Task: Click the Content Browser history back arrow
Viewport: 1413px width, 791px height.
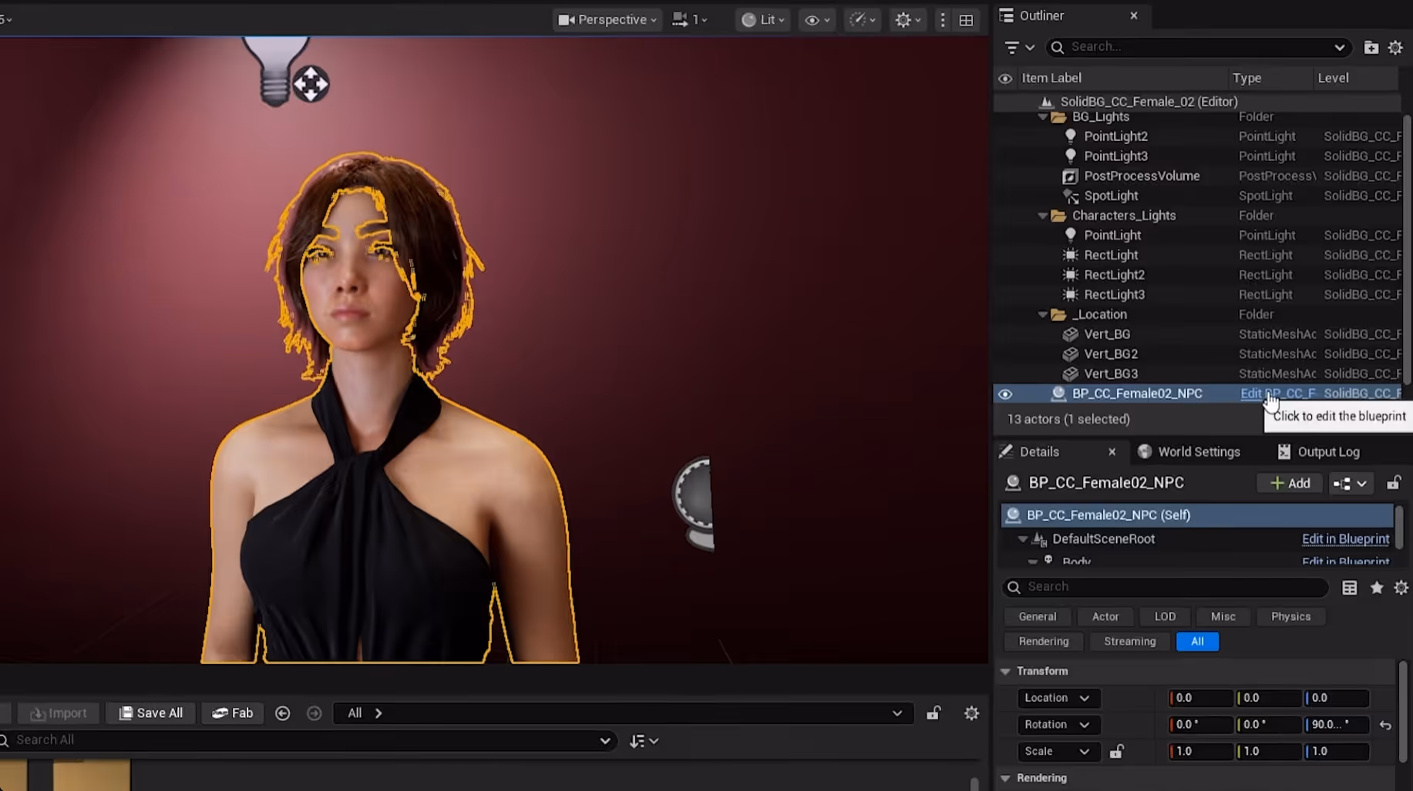Action: point(283,713)
